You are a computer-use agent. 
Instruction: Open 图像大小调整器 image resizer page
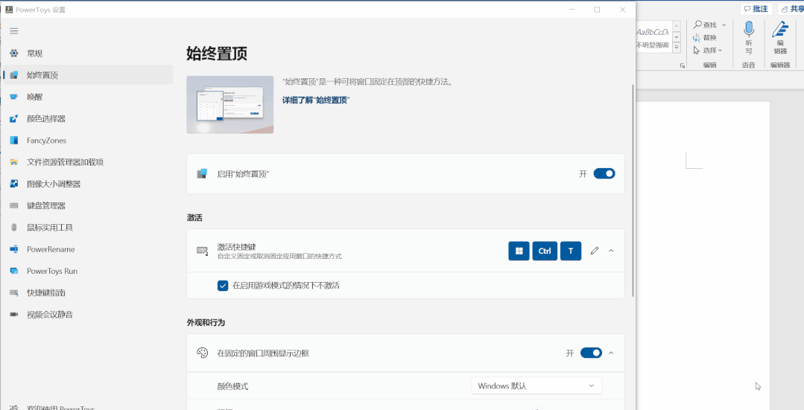pos(88,184)
